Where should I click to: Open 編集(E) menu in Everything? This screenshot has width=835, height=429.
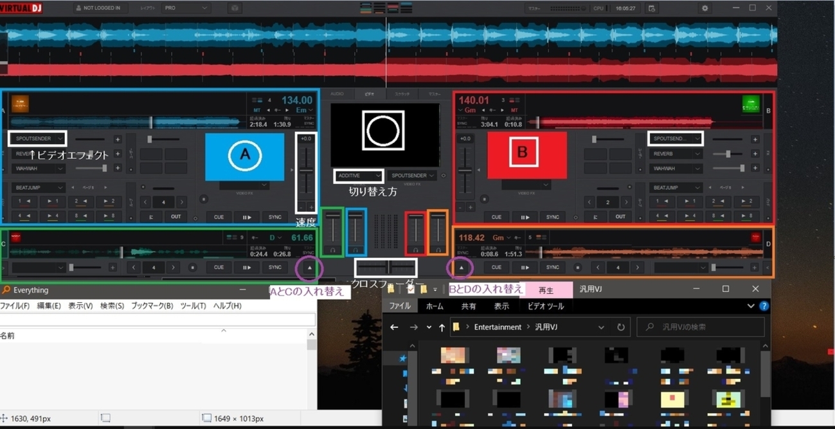49,306
